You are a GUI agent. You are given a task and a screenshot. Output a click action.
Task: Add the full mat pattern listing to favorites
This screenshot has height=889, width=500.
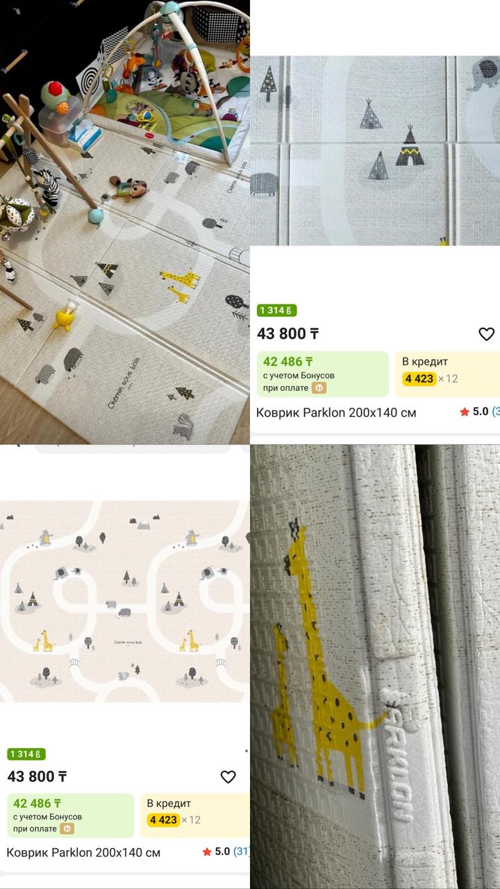tap(228, 777)
